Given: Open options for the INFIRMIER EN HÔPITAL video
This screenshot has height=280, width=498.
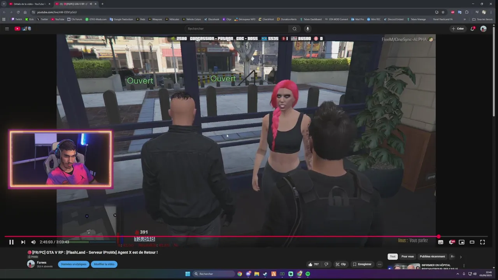Looking at the screenshot, I should 464,266.
